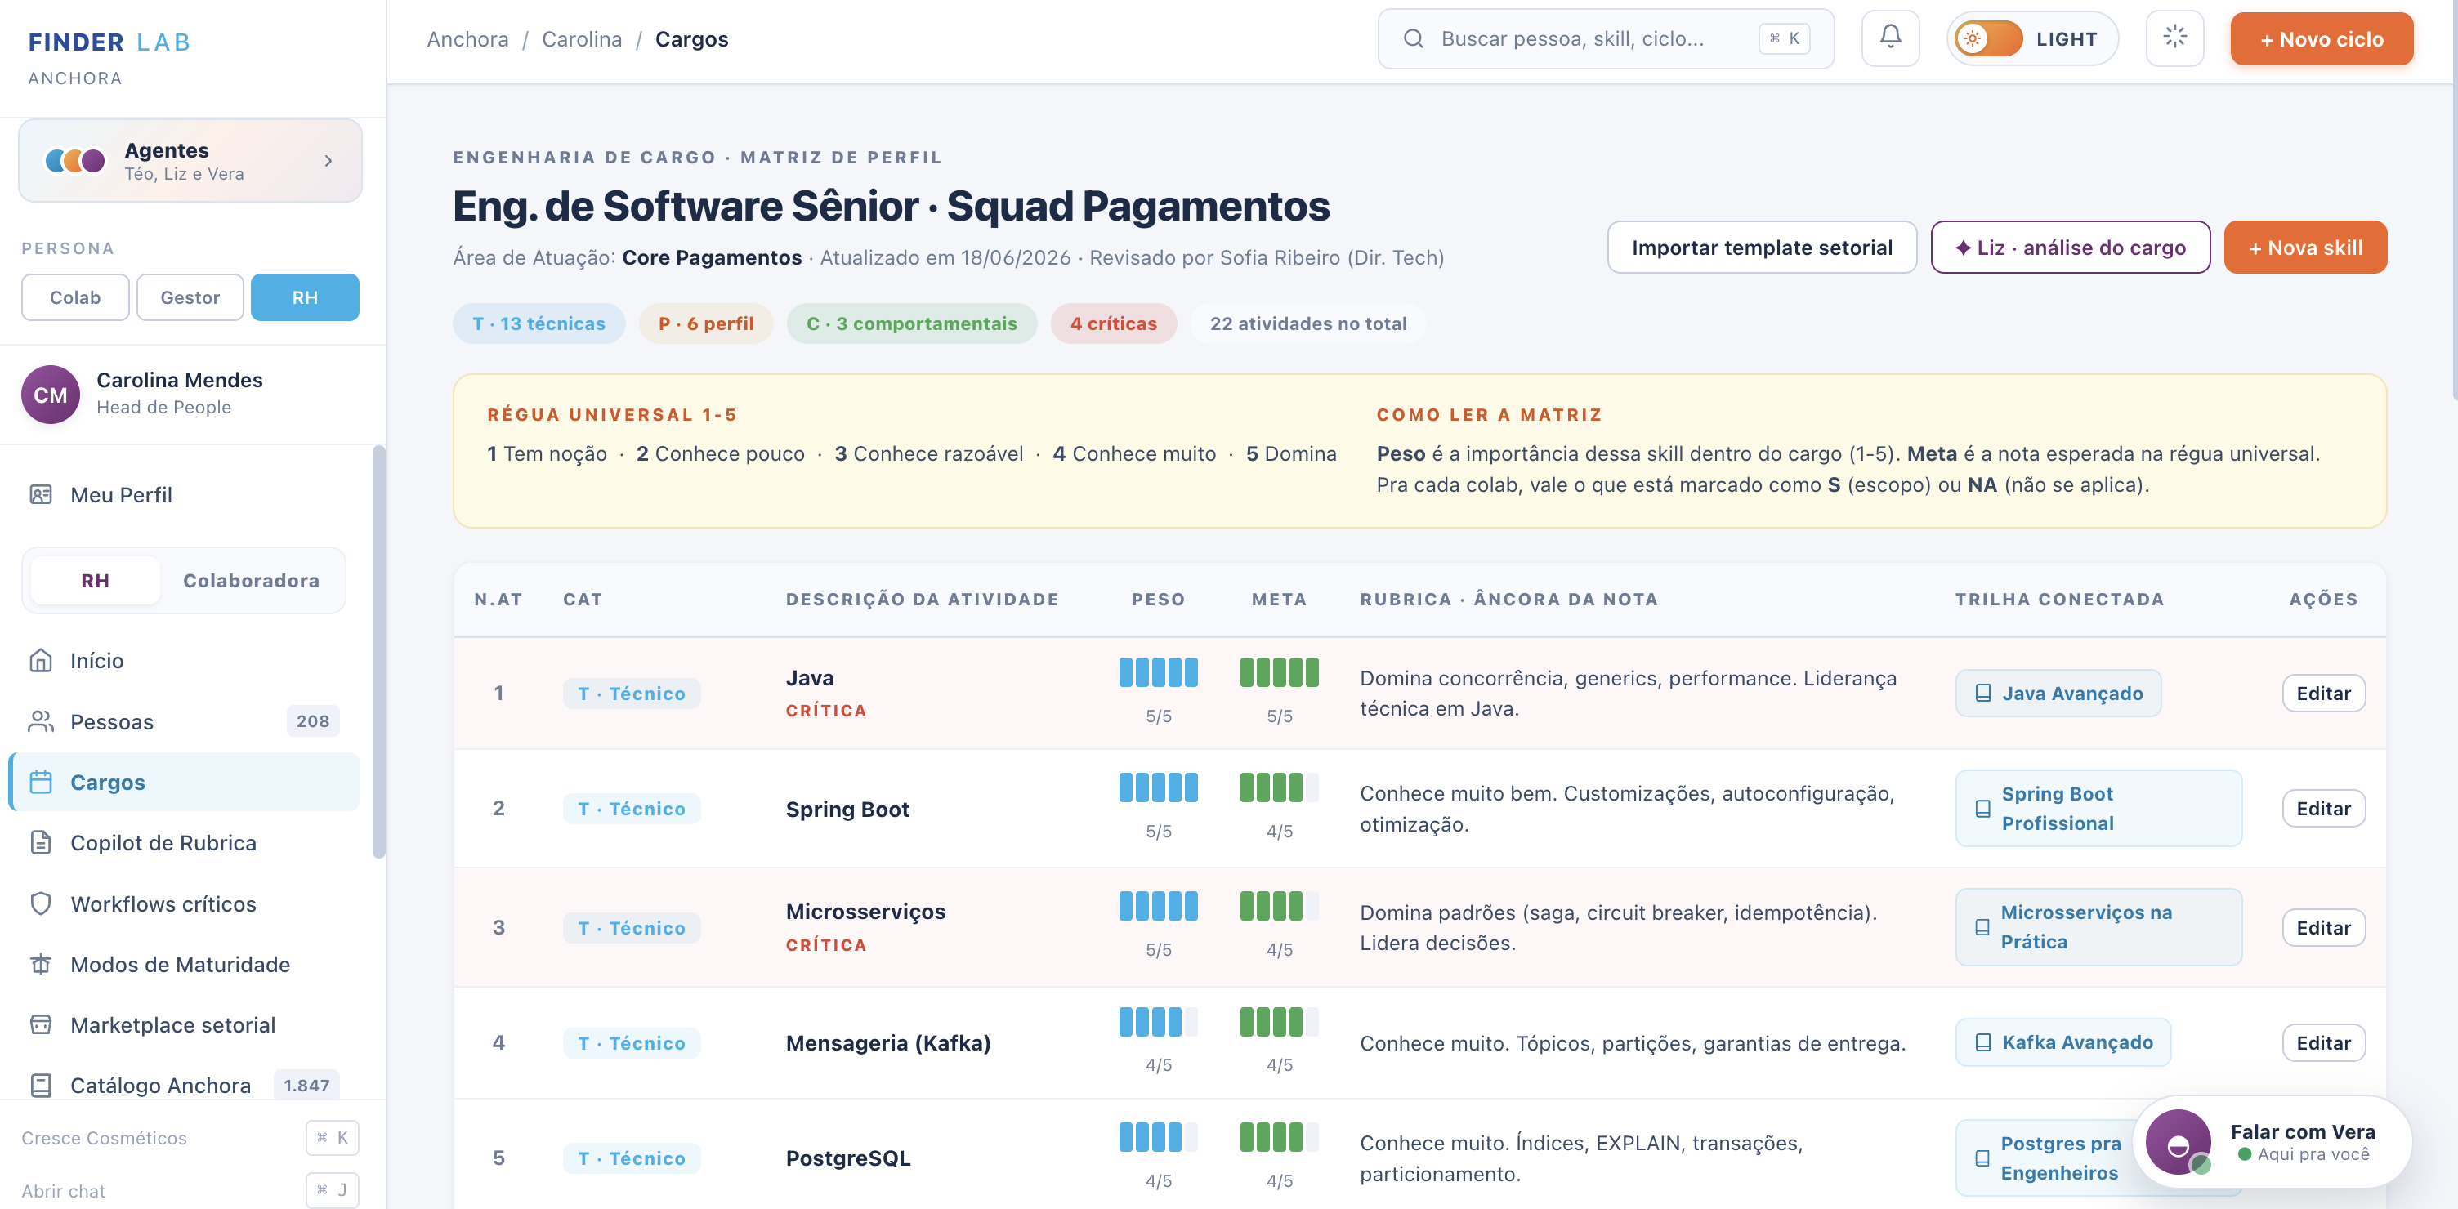2458x1209 pixels.
Task: Select the Gestor persona
Action: pyautogui.click(x=190, y=297)
